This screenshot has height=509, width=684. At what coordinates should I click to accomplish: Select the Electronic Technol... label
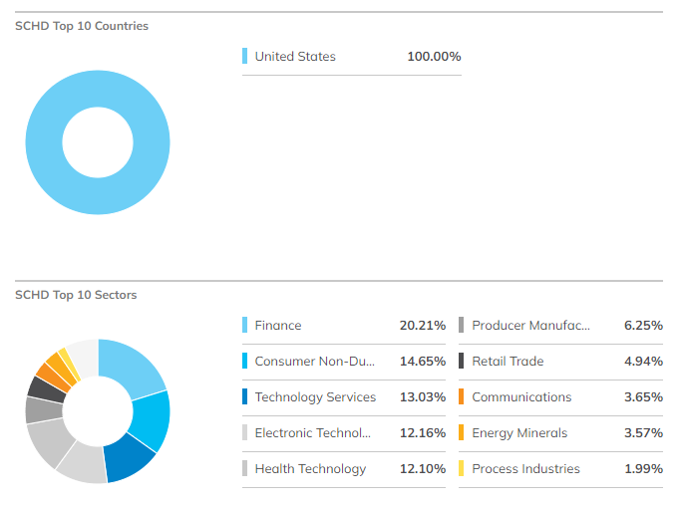coord(313,432)
